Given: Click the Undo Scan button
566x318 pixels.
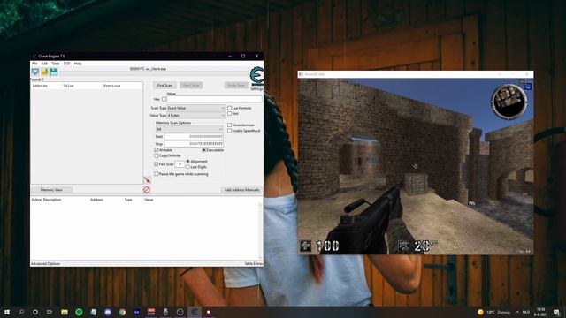Looking at the screenshot, I should (x=236, y=86).
